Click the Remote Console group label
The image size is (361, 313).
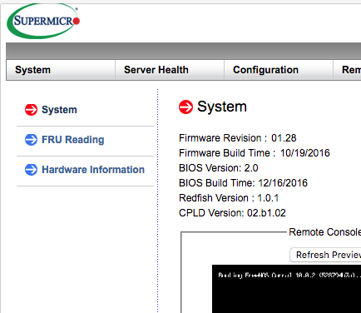click(324, 232)
